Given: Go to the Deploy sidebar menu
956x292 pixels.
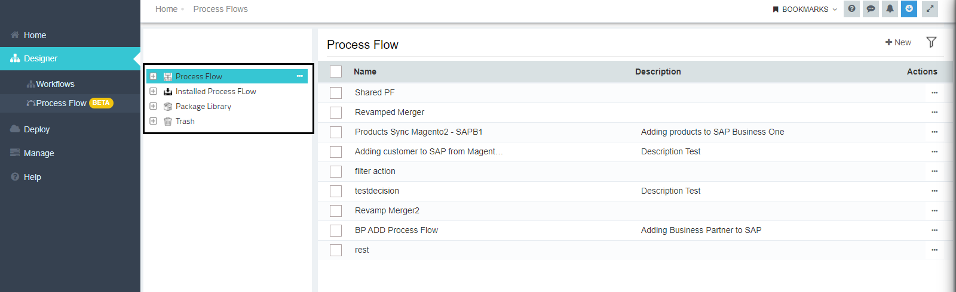Looking at the screenshot, I should [36, 129].
